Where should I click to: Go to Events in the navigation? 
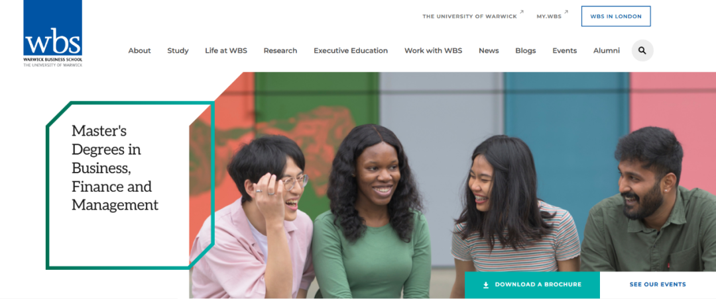pos(564,50)
